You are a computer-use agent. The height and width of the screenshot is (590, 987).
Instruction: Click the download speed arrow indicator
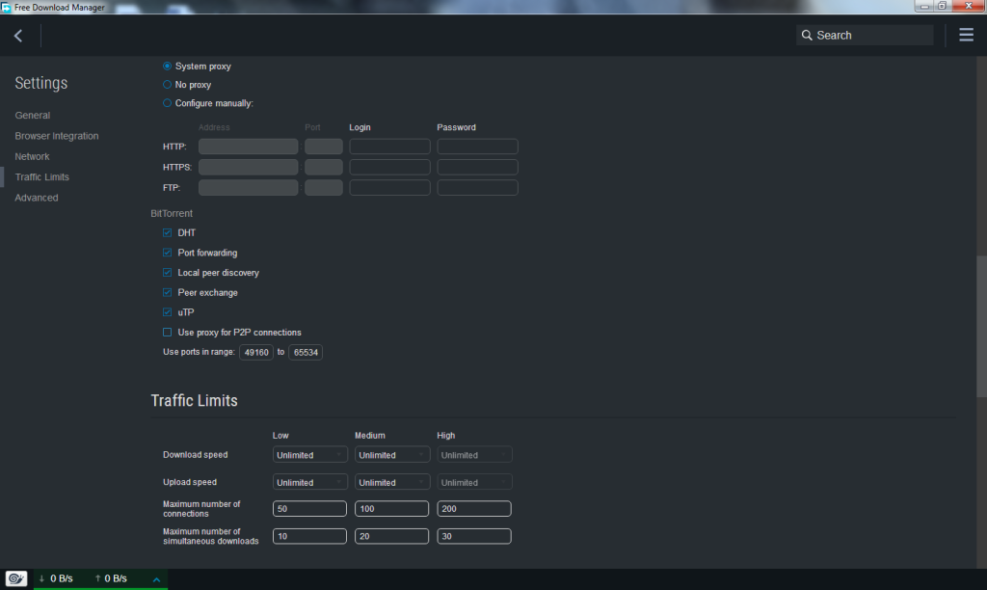[x=43, y=578]
